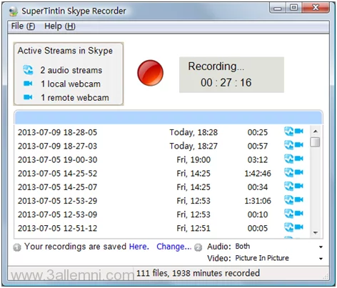Click the 1 remote webcam label
This screenshot has height=288, width=337.
75,98
